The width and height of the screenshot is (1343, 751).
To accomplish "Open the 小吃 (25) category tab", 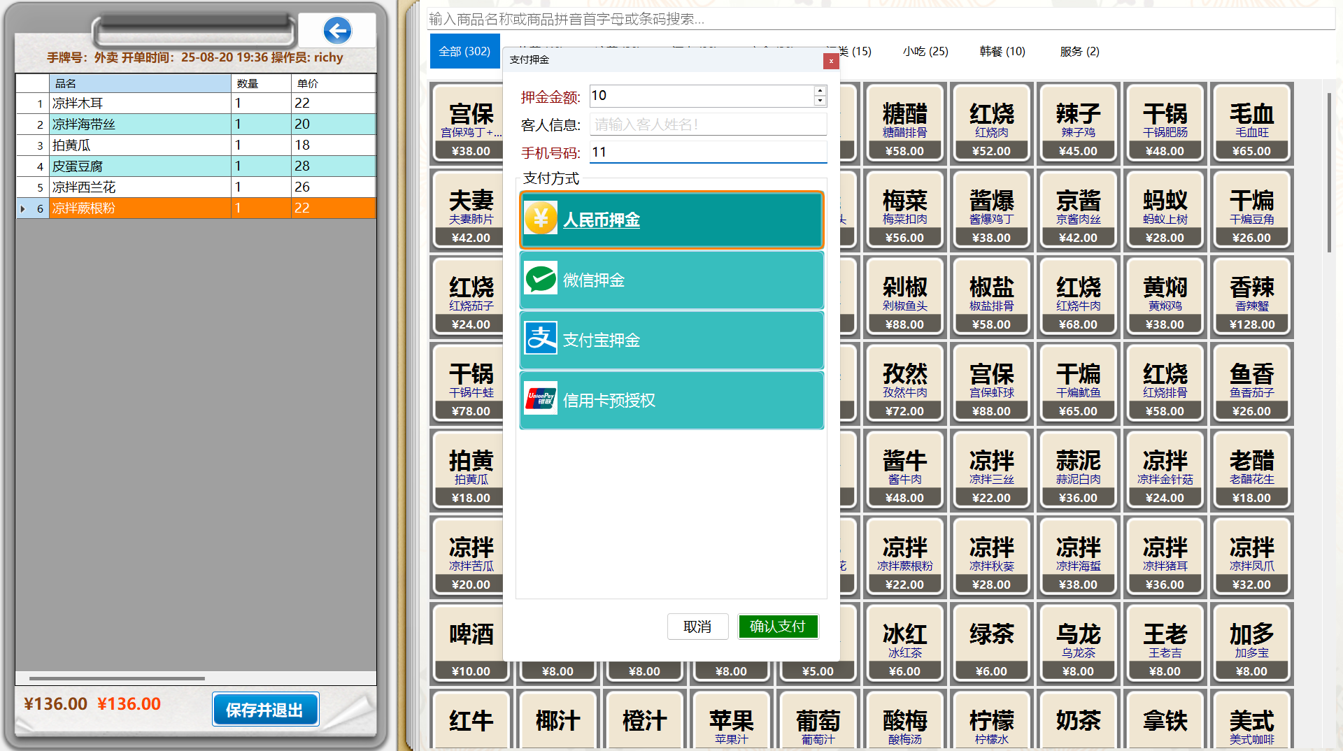I will pyautogui.click(x=925, y=51).
